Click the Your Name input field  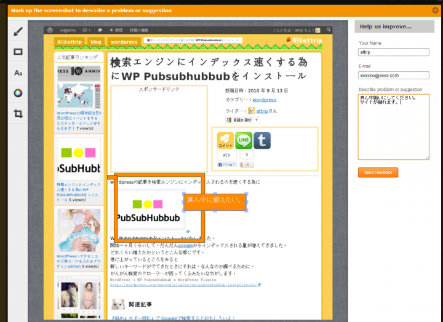[393, 52]
